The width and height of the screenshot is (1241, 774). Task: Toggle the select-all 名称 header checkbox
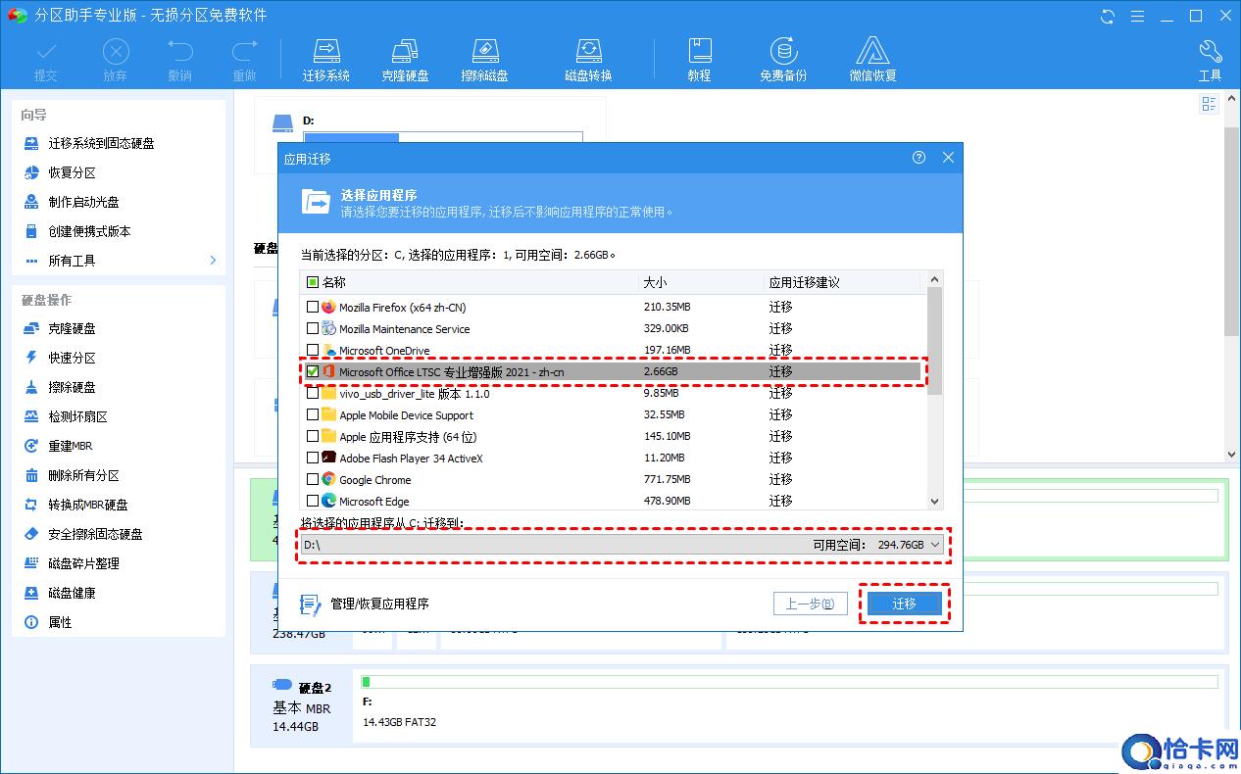coord(313,282)
